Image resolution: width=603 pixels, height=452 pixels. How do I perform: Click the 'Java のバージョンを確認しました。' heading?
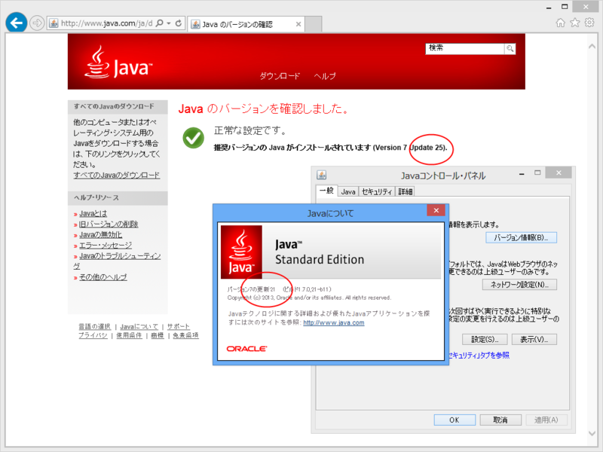click(x=263, y=108)
